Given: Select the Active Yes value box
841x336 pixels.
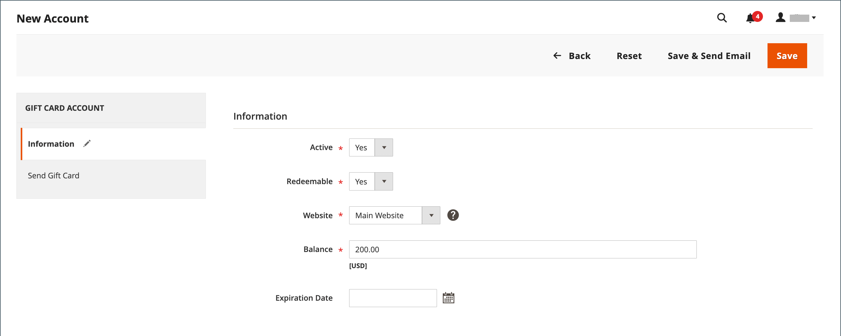Looking at the screenshot, I should pos(362,148).
